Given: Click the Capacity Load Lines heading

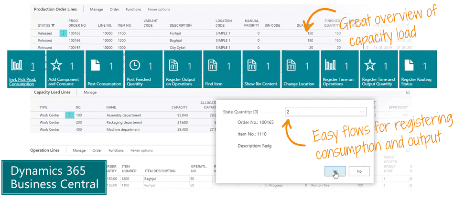Looking at the screenshot, I should (53, 93).
